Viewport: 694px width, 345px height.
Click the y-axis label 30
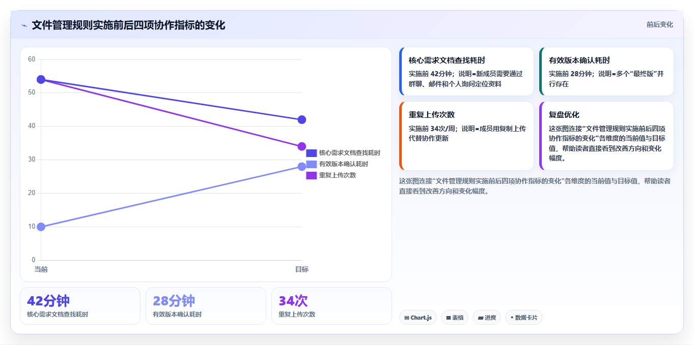[32, 160]
